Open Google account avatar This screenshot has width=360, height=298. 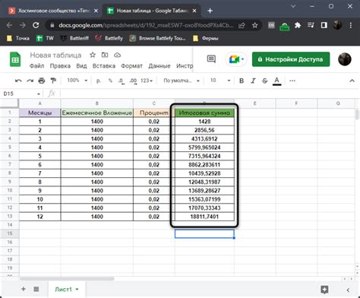[345, 59]
